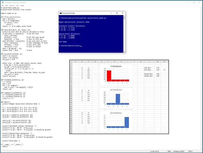Click the 'Q2 Distribution' chart title
Image resolution: width=203 pixels, height=153 pixels.
coord(116,113)
